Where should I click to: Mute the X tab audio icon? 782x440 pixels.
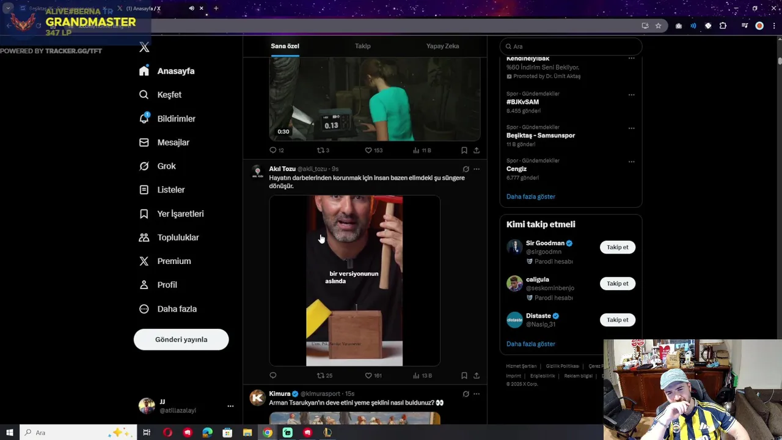click(x=191, y=9)
